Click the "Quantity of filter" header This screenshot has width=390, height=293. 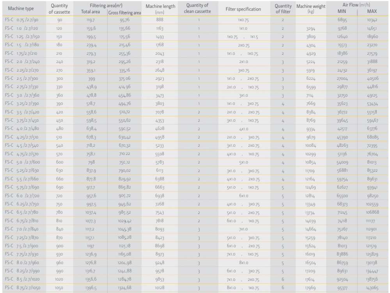pos(283,9)
